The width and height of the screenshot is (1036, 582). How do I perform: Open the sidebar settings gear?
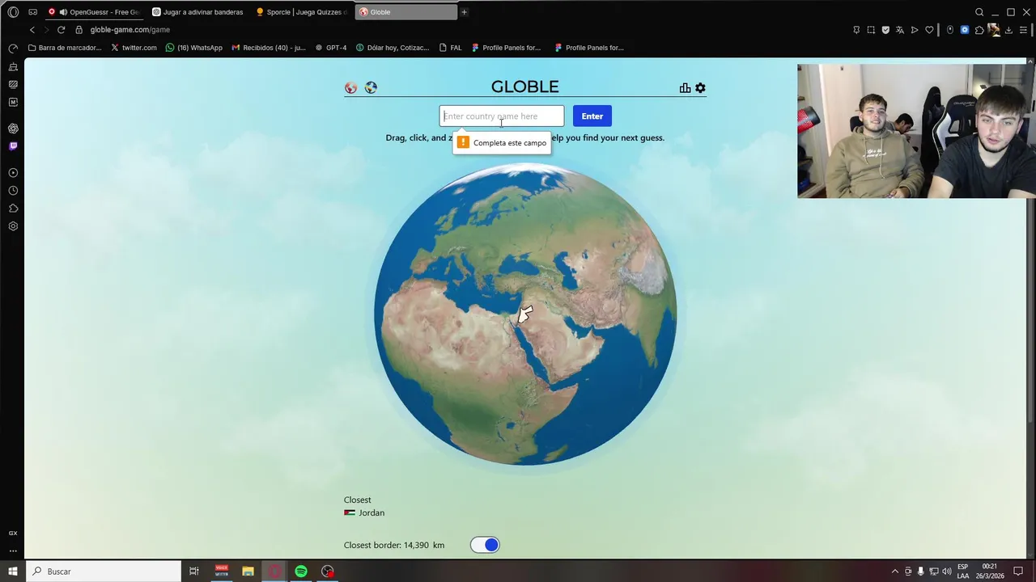click(x=13, y=226)
